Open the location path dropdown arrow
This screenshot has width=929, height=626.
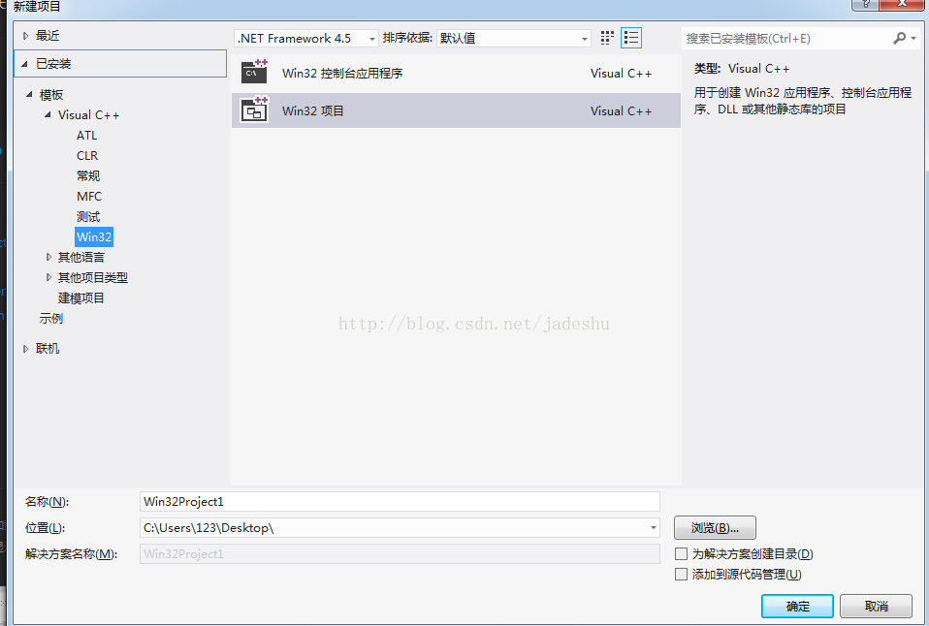pyautogui.click(x=653, y=528)
